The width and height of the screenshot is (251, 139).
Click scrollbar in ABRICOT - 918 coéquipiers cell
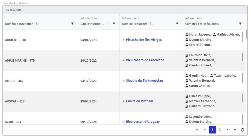pyautogui.click(x=242, y=37)
